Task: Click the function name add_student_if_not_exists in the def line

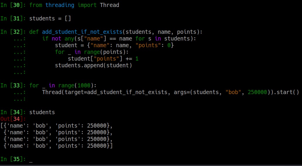Action: pos(82,32)
